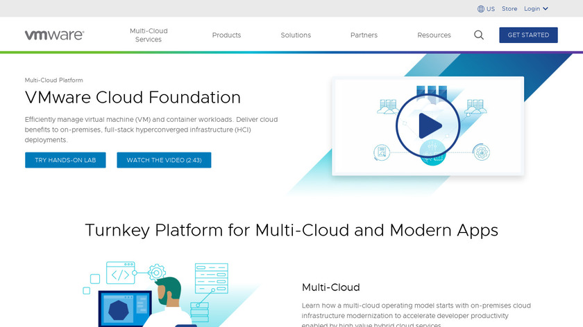Open the Solutions menu
Viewport: 583px width, 327px height.
coord(296,35)
